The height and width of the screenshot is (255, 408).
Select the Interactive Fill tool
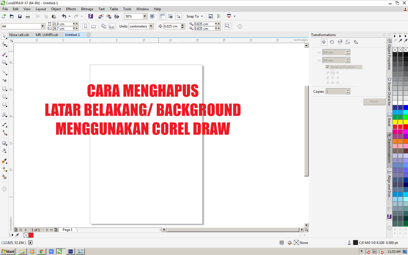click(x=4, y=169)
